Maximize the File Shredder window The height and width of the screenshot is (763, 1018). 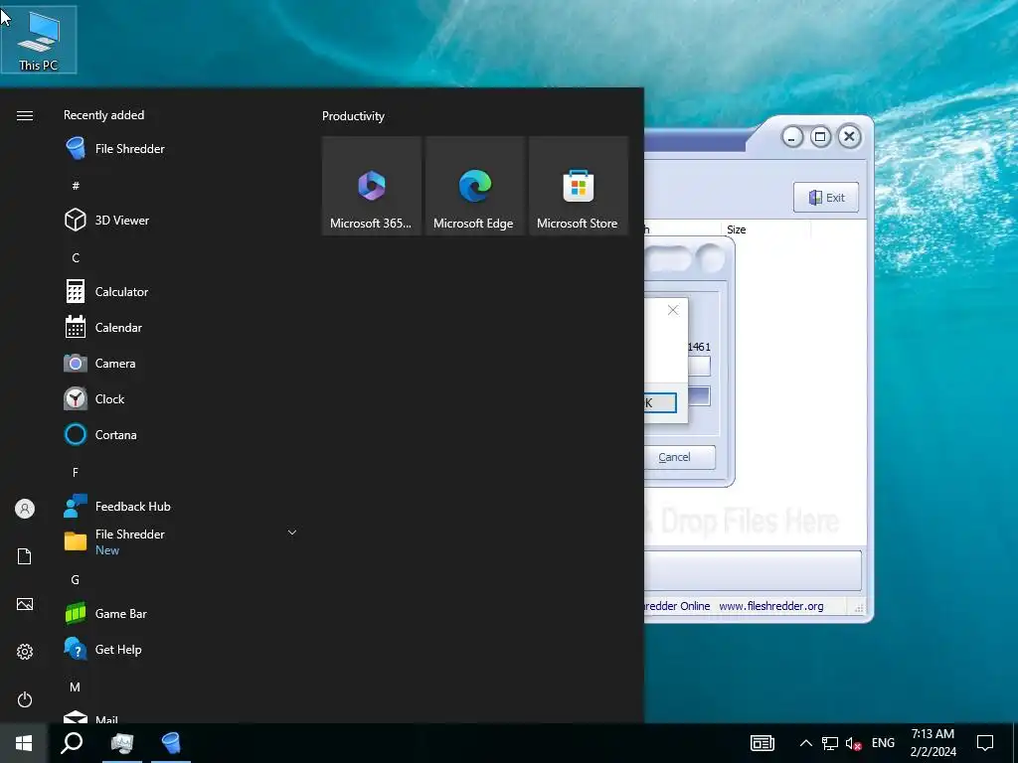pos(820,137)
